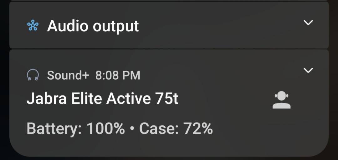
Task: Click empty space in the Audio output card
Action: tap(219, 27)
